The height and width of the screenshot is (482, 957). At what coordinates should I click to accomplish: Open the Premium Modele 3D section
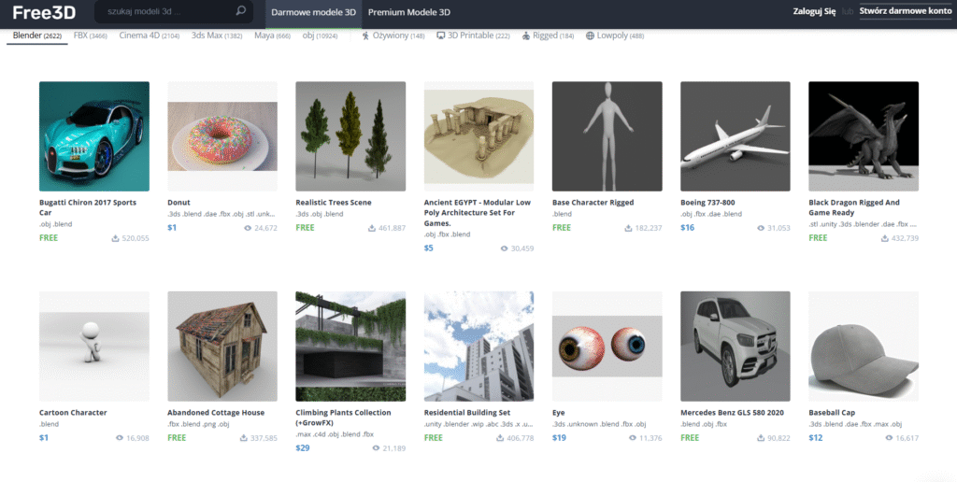coord(408,13)
